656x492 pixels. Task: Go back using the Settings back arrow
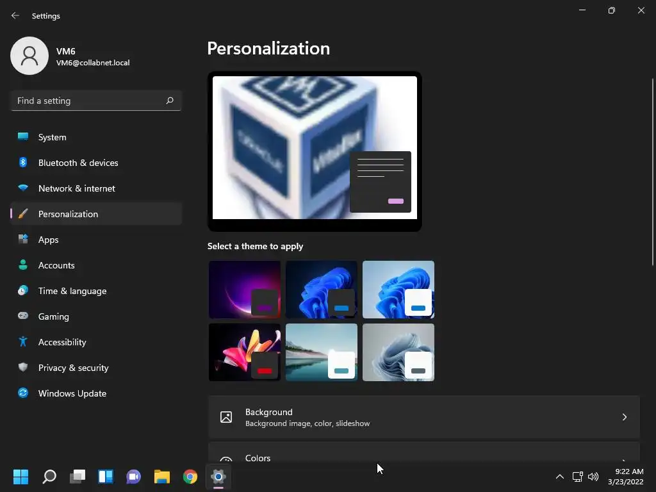coord(15,15)
